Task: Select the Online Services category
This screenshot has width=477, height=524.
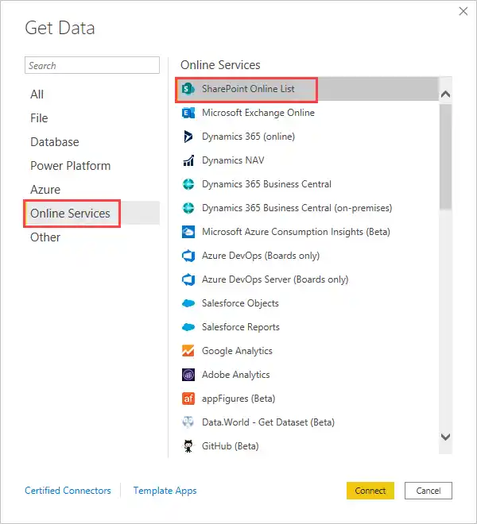Action: (91, 214)
